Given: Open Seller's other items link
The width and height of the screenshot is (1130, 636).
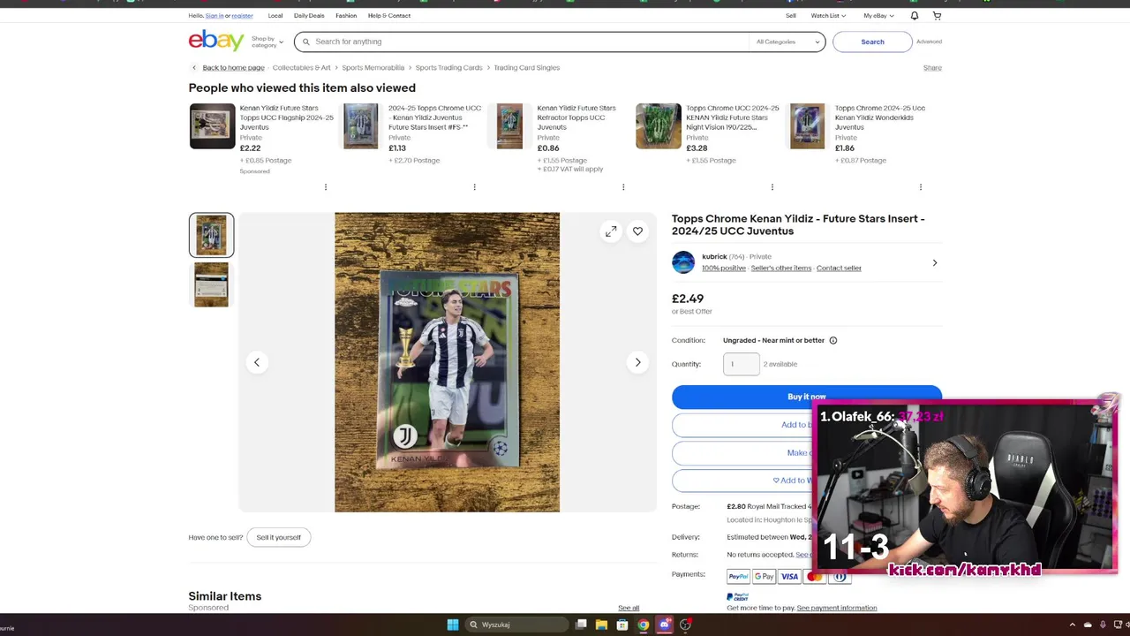Looking at the screenshot, I should coord(781,268).
